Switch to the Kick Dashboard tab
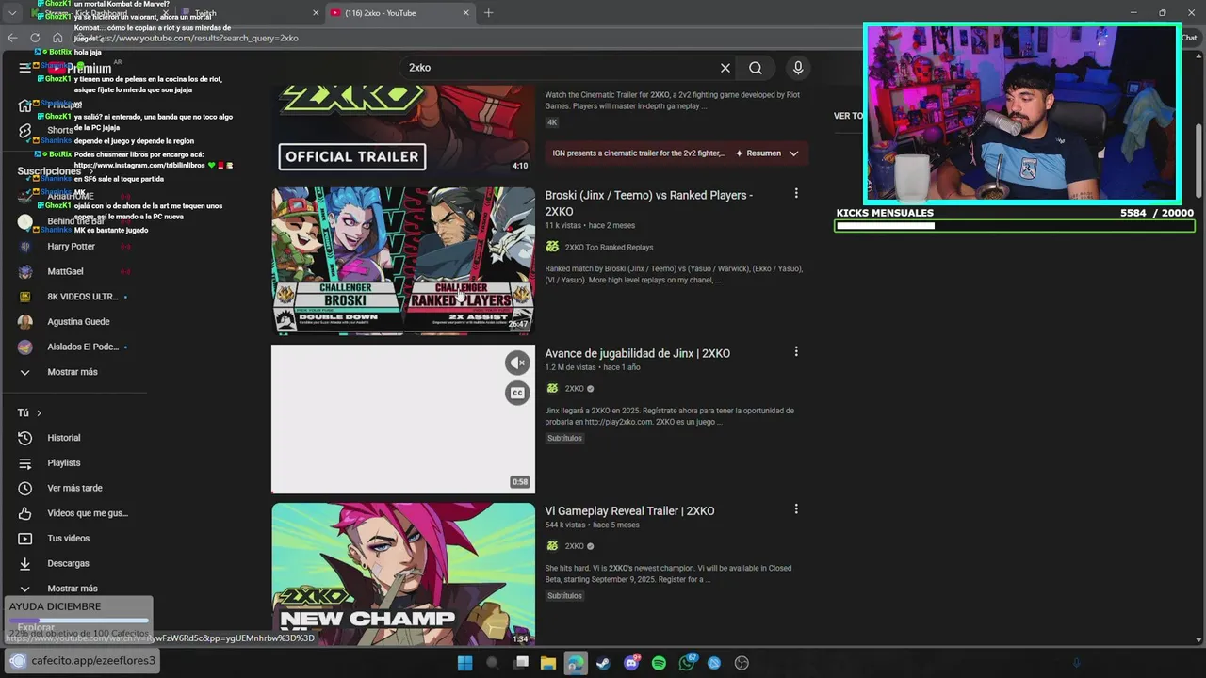This screenshot has height=678, width=1206. coord(99,13)
